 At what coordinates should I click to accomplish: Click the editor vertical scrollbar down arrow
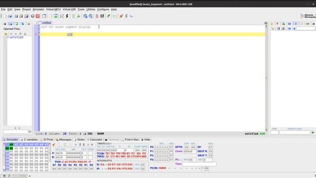pos(266,130)
